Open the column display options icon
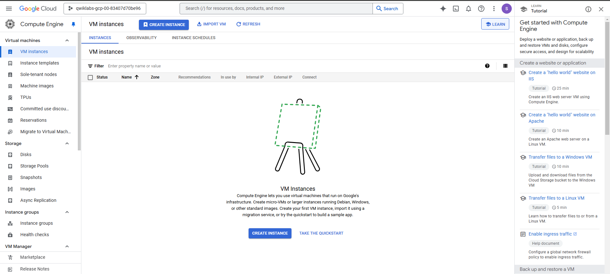Screen dimensions: 610x274 click(x=505, y=66)
